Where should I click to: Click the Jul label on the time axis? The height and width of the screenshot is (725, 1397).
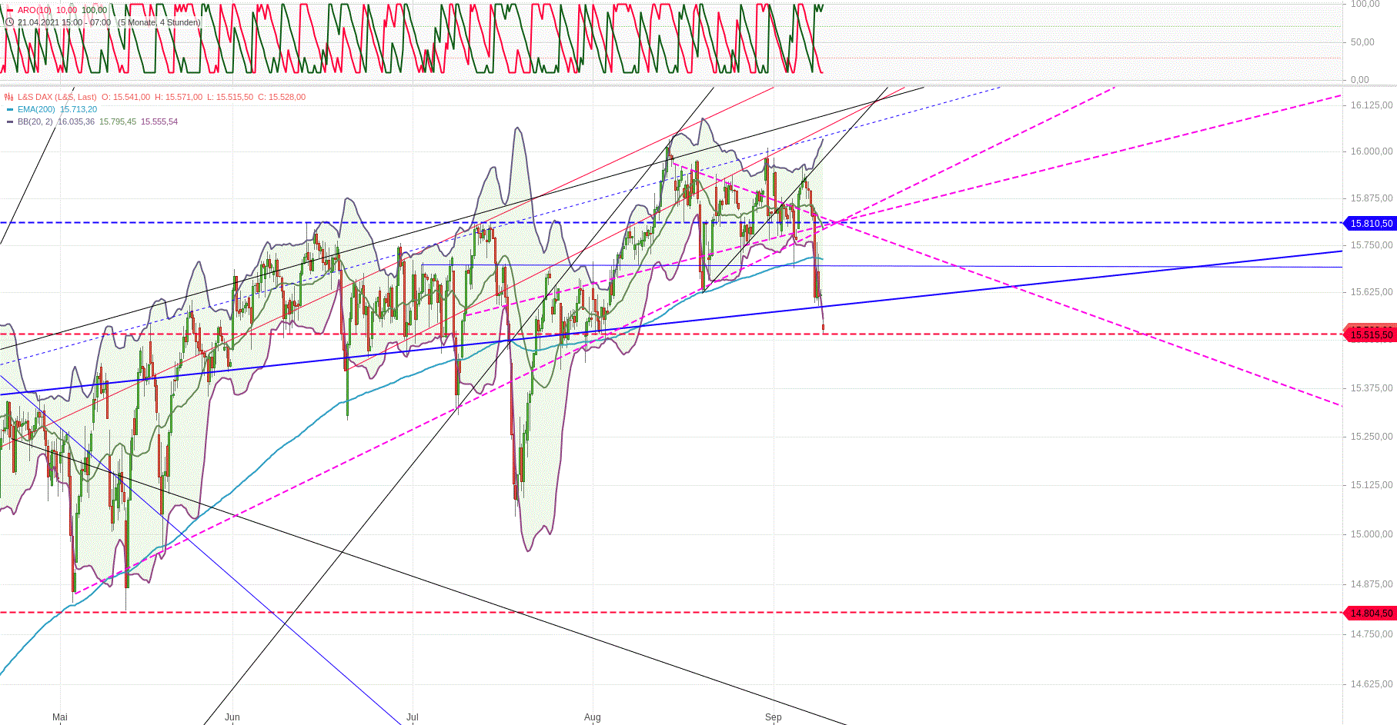click(413, 717)
